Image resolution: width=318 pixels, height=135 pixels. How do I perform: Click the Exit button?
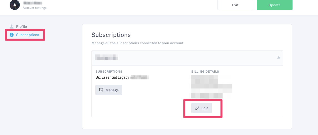(x=235, y=5)
